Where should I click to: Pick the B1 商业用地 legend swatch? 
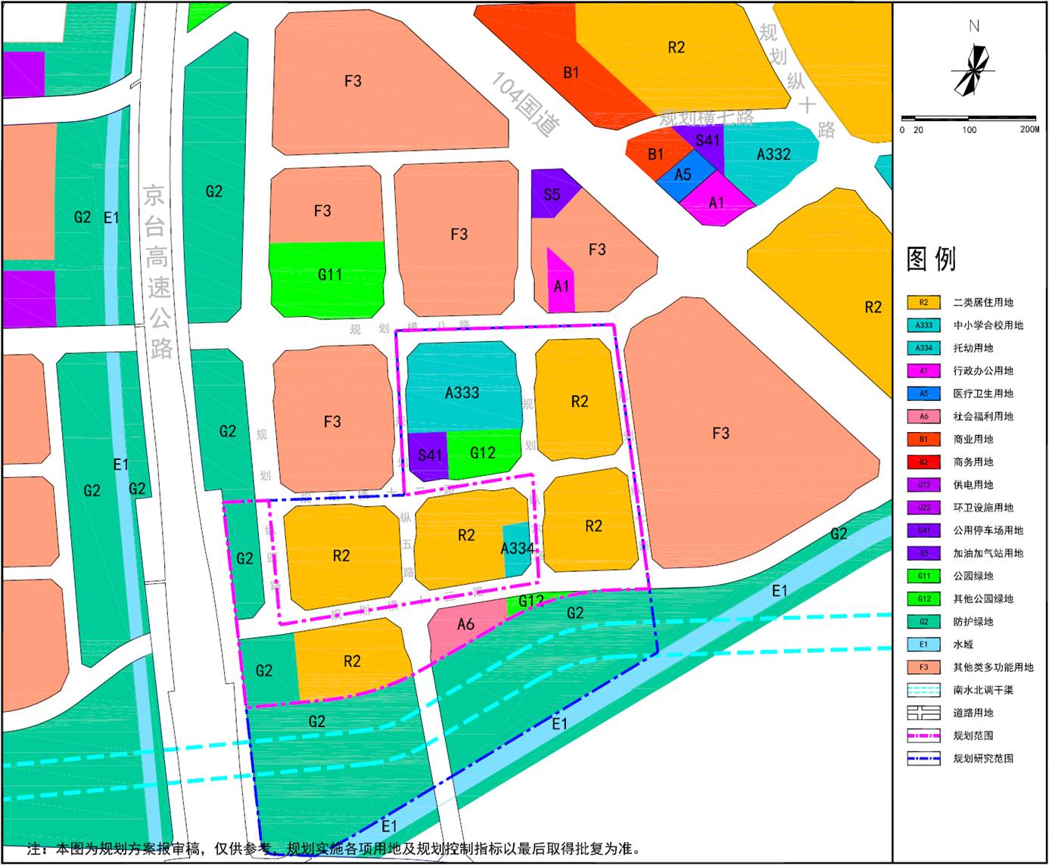[923, 440]
